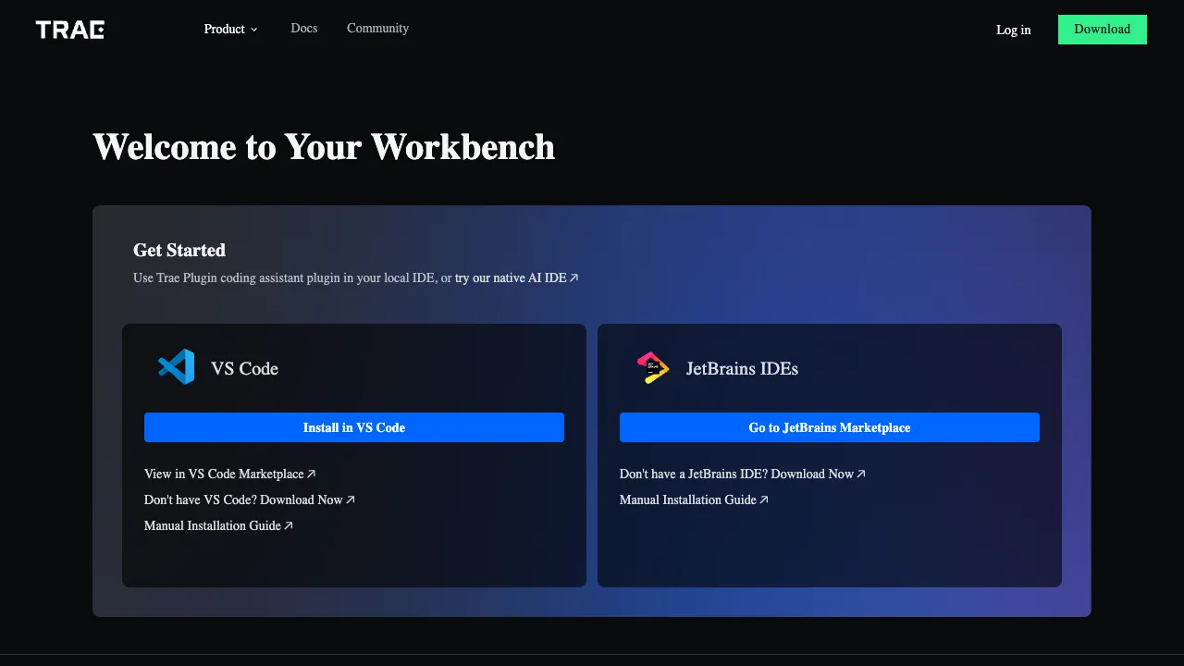Image resolution: width=1184 pixels, height=666 pixels.
Task: Click the VS Code logo icon
Action: pos(176,367)
